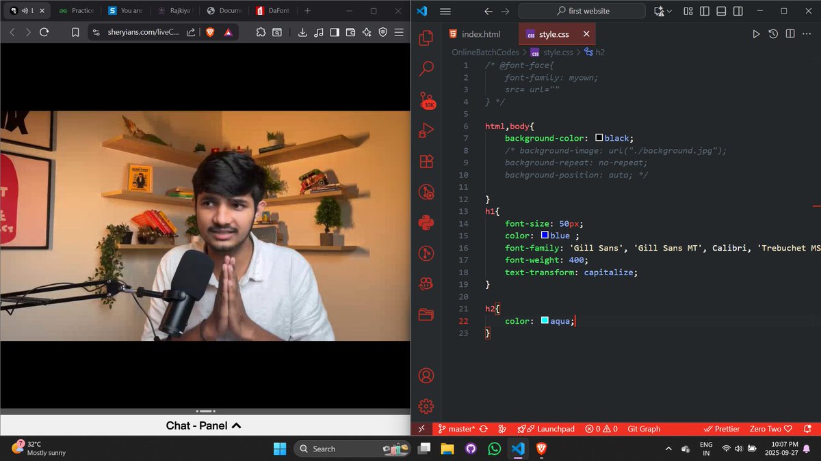
Task: Toggle the notifications bell in status bar
Action: click(808, 429)
